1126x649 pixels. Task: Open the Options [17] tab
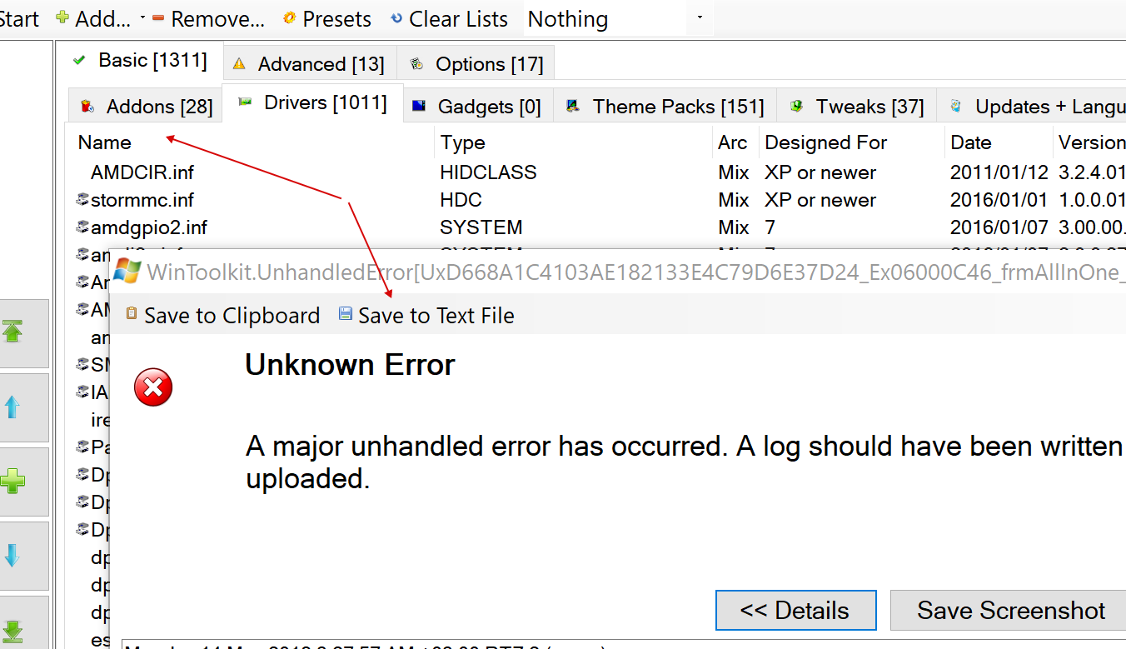click(476, 64)
